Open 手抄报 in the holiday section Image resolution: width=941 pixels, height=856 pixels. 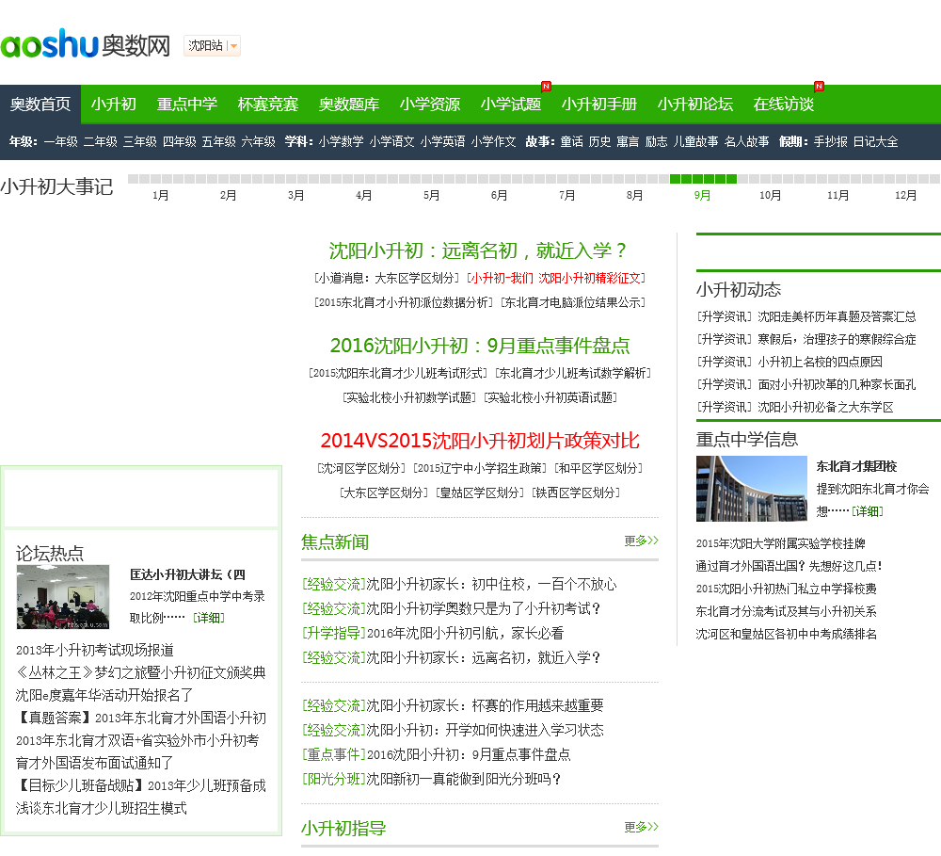coord(830,141)
